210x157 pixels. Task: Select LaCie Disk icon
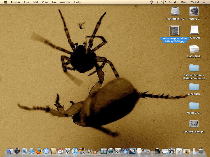[194, 49]
